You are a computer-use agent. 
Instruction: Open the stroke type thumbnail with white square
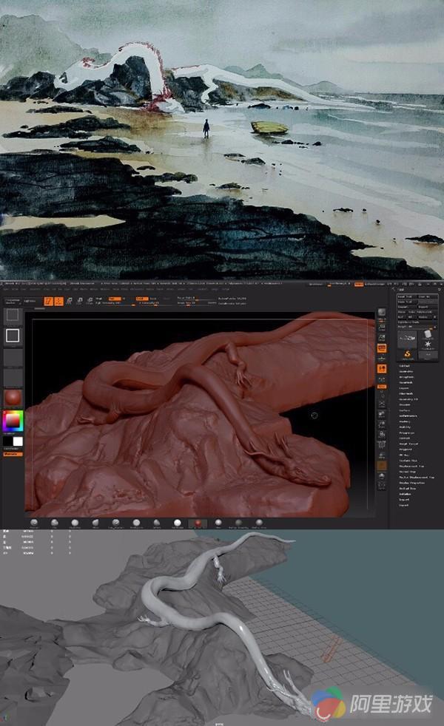13,336
